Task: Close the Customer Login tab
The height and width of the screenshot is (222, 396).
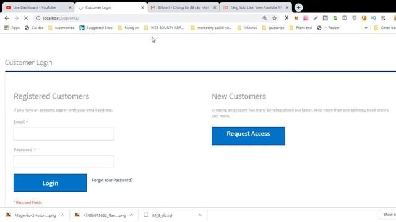Action: coord(142,7)
